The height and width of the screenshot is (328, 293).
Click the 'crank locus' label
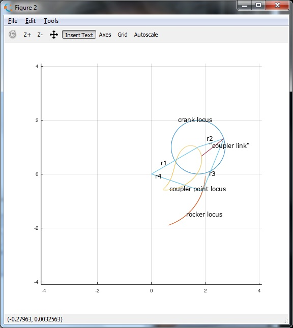(x=195, y=120)
